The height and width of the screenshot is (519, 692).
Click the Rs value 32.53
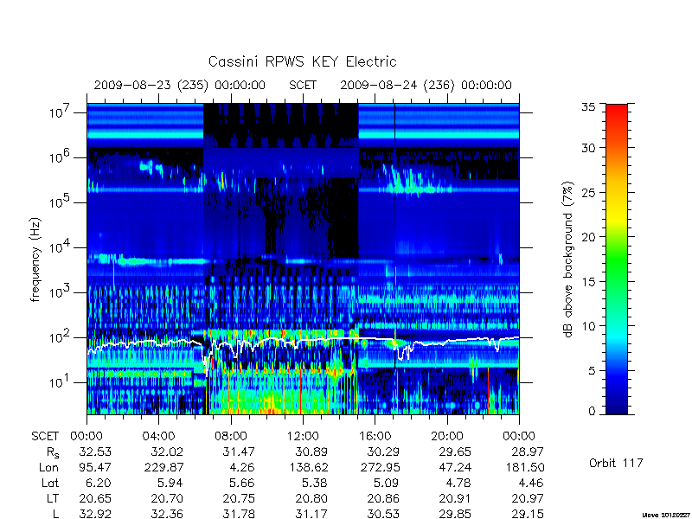tap(95, 452)
